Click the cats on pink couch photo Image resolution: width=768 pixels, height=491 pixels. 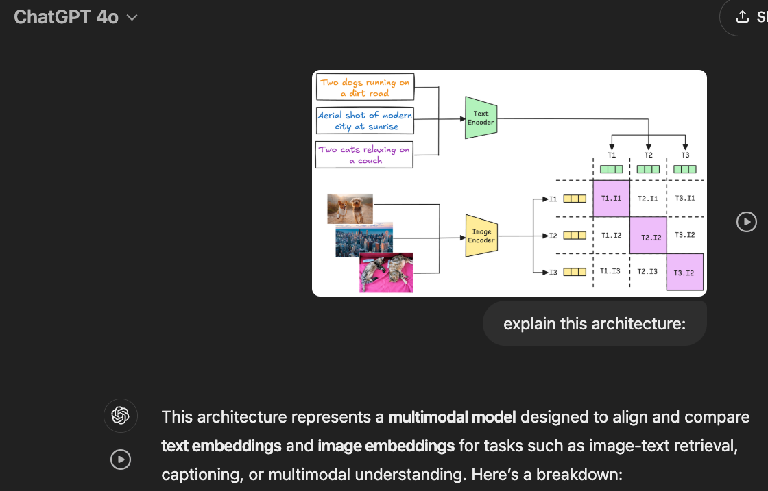386,273
